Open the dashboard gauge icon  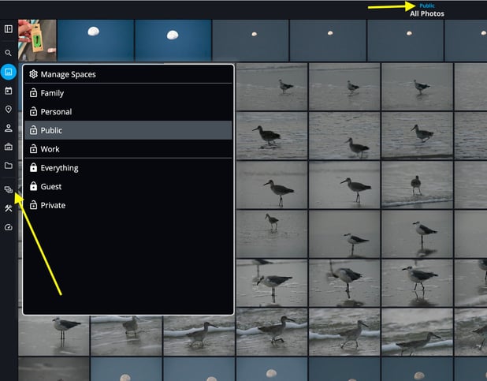[x=9, y=227]
